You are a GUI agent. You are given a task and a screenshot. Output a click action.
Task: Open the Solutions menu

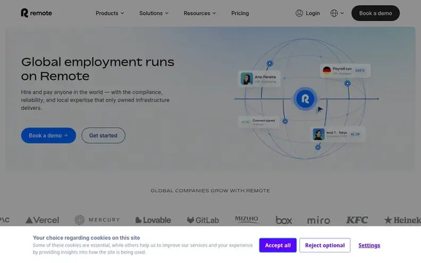click(154, 13)
